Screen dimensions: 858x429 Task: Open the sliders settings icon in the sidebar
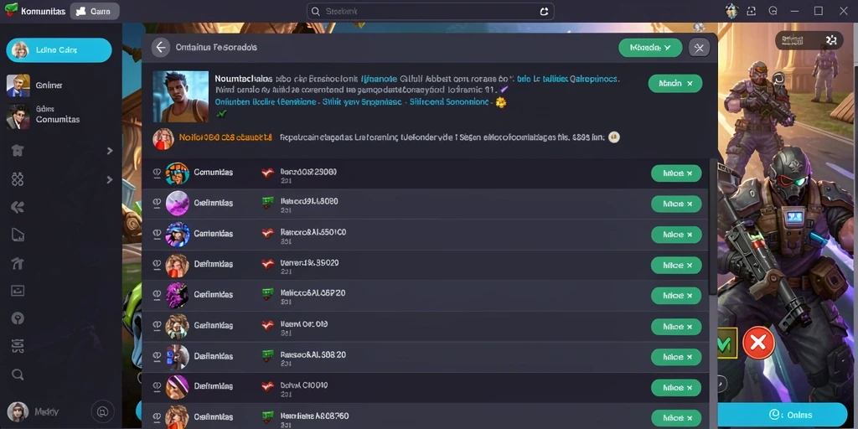tap(18, 345)
